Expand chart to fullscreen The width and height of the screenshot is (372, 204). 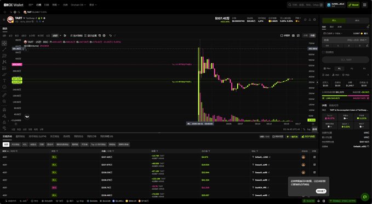298,35
